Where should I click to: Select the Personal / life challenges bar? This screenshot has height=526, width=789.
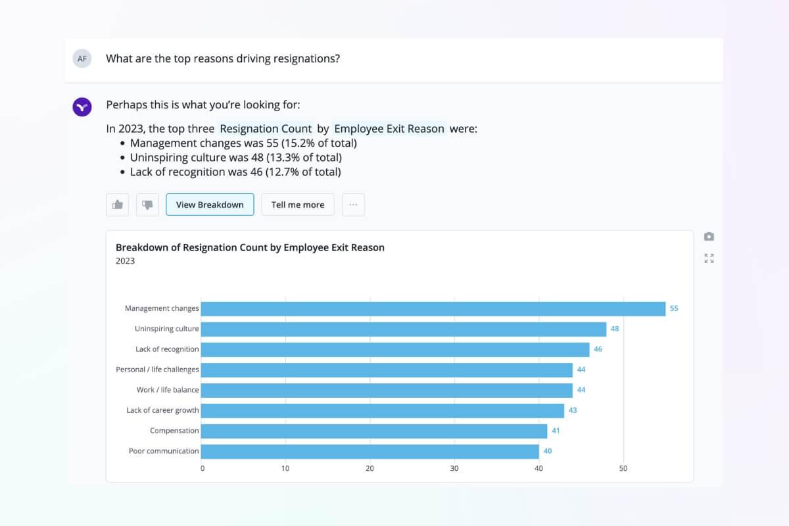coord(387,370)
